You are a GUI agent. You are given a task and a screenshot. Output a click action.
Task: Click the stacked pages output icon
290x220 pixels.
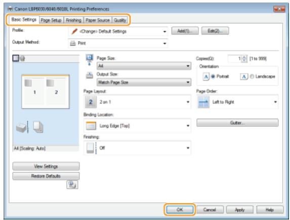point(38,127)
